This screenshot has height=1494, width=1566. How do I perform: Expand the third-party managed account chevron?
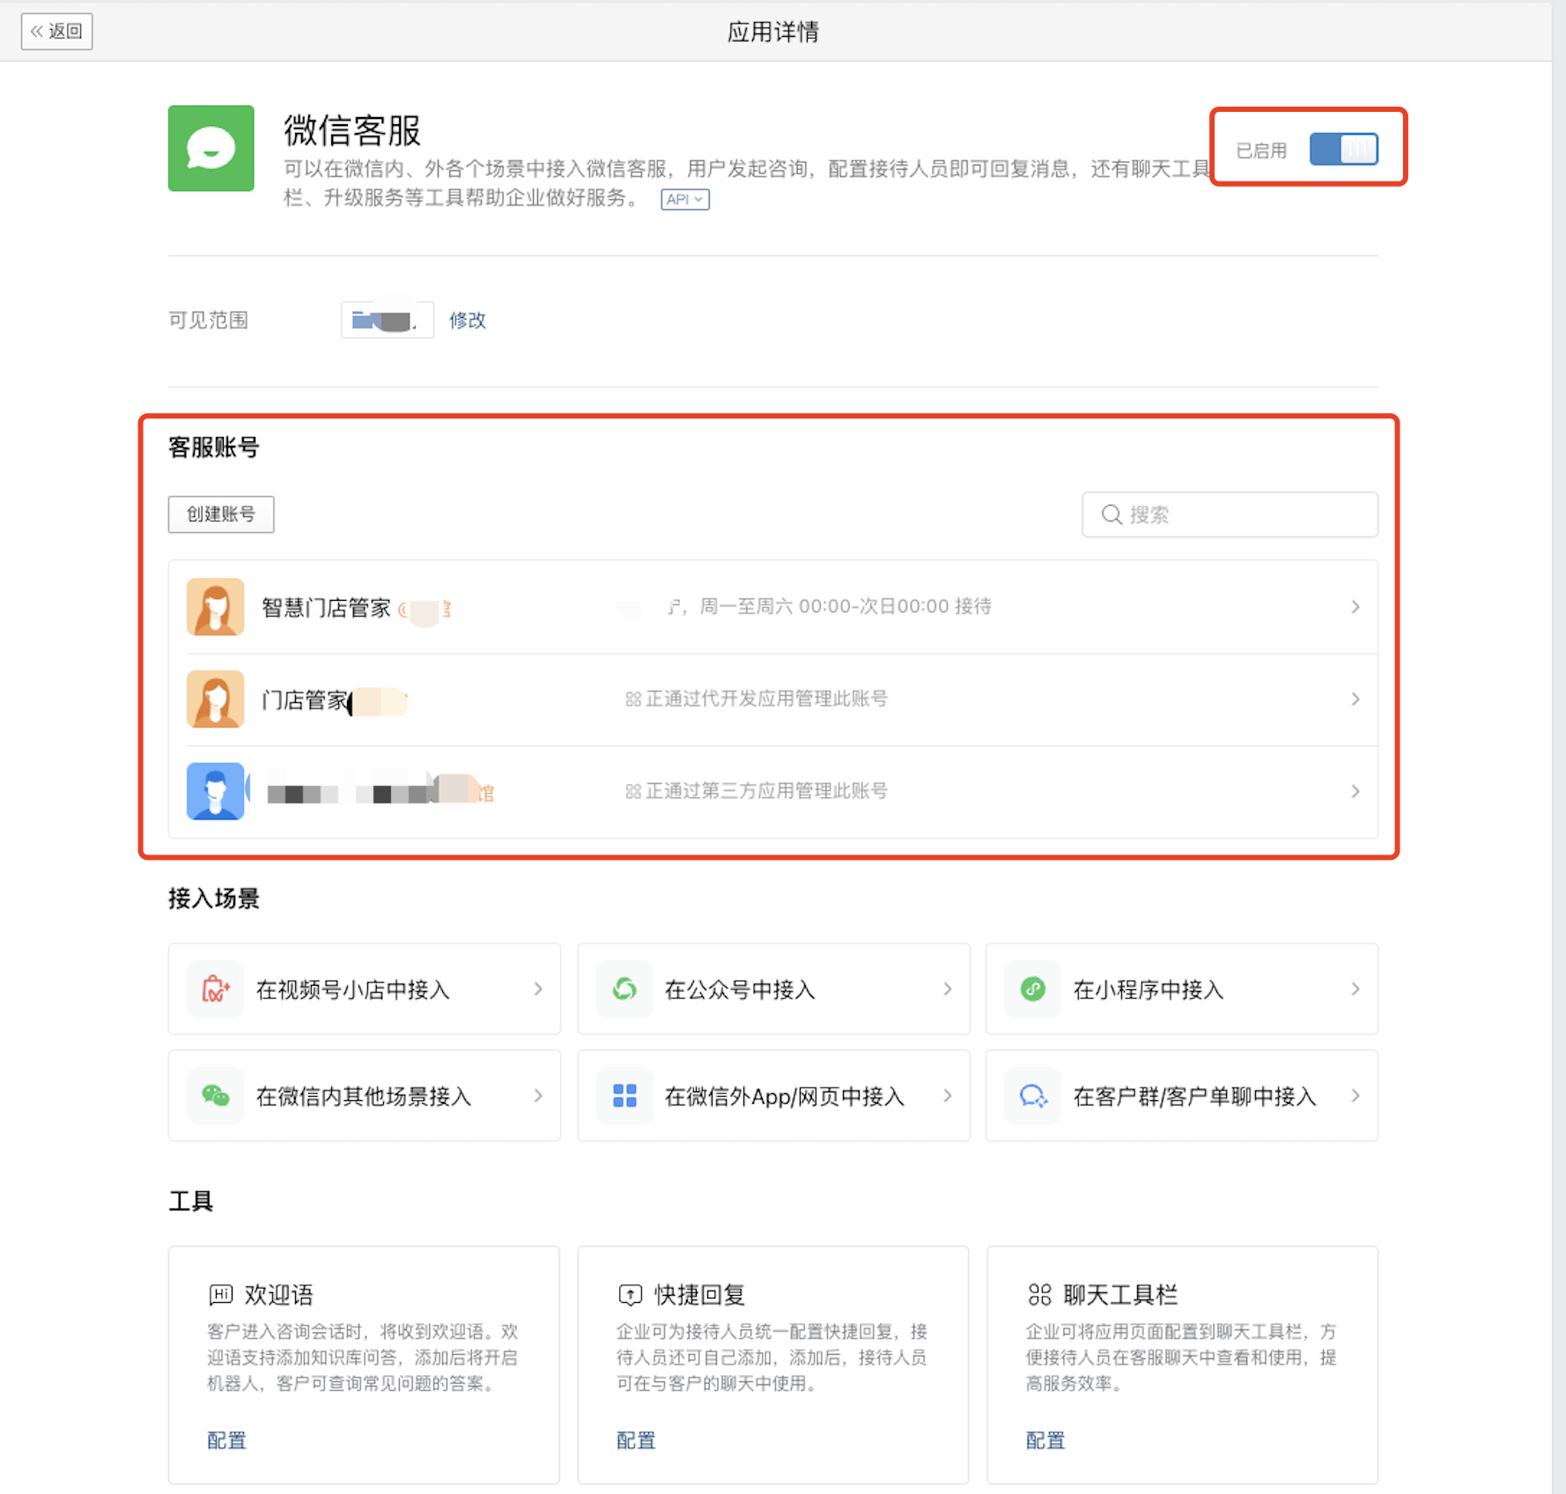[x=1355, y=791]
